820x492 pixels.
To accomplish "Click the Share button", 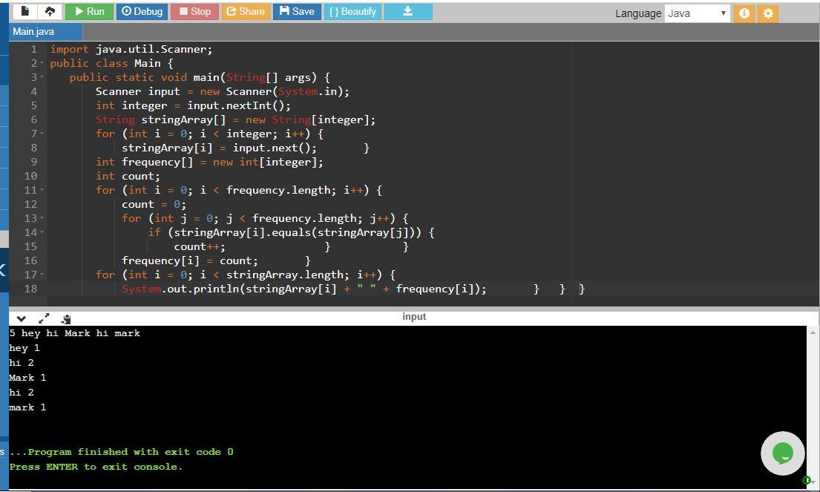I will coord(245,11).
